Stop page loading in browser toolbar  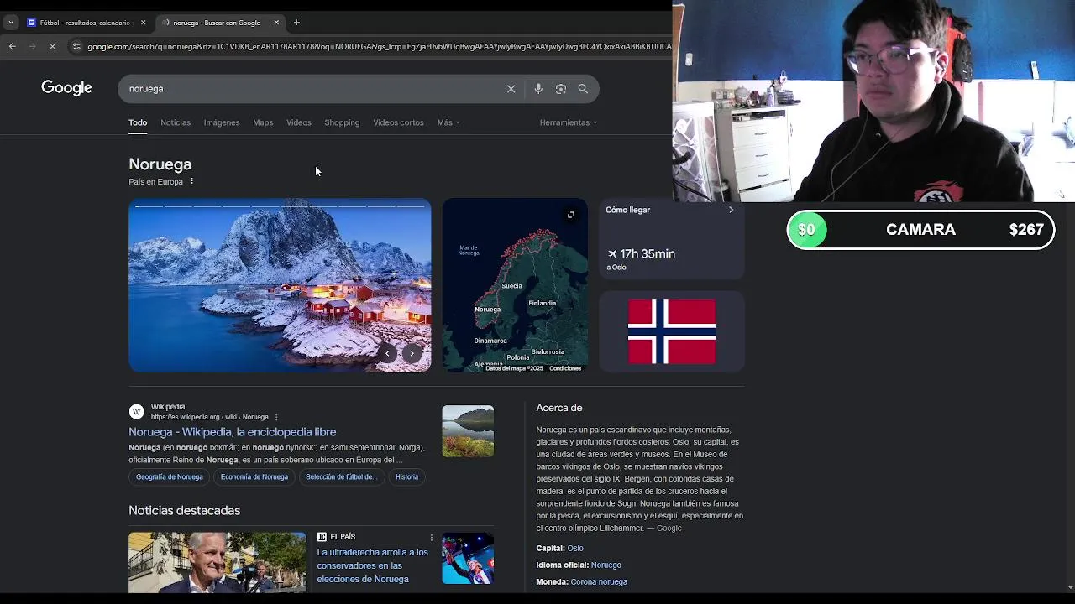click(52, 46)
